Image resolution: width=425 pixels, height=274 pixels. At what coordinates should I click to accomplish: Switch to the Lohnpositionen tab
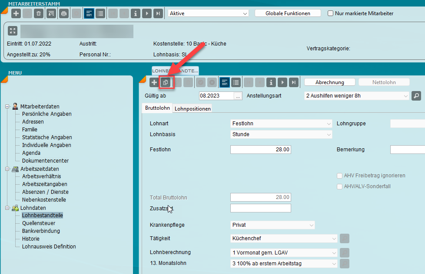point(193,109)
